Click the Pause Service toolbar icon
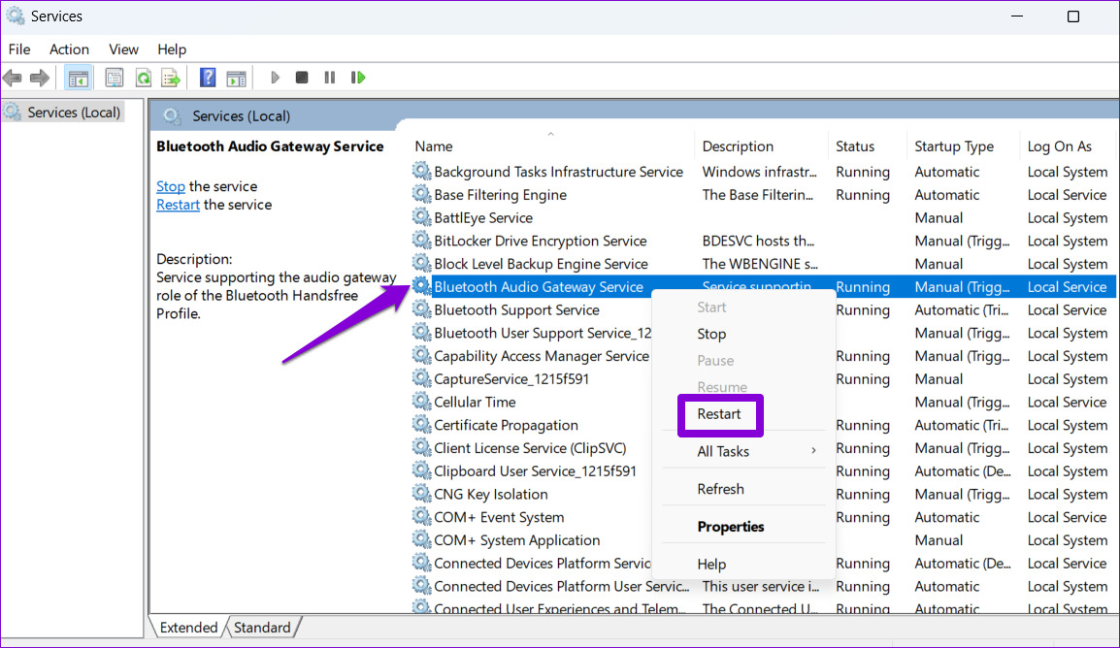 click(328, 77)
